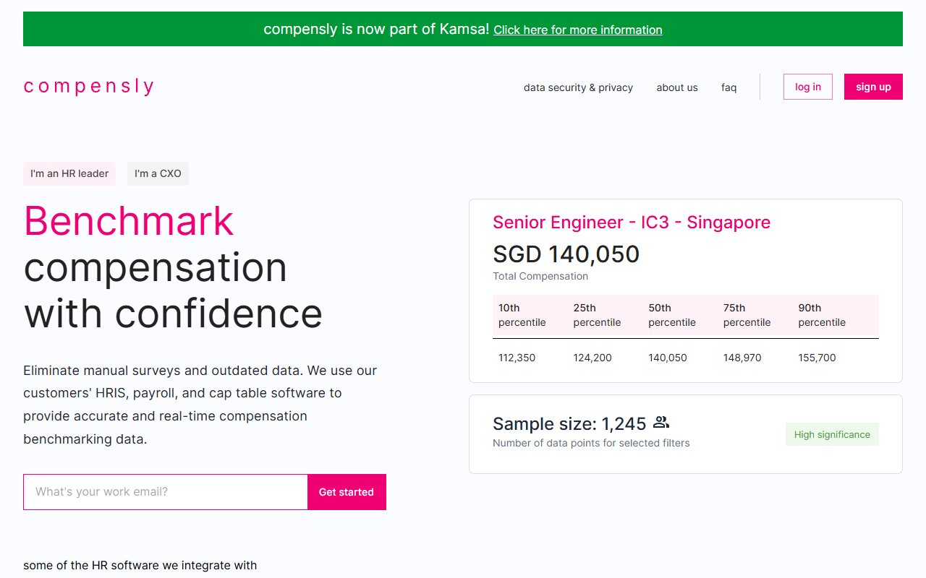
Task: Click the 112,350 table value
Action: [517, 358]
